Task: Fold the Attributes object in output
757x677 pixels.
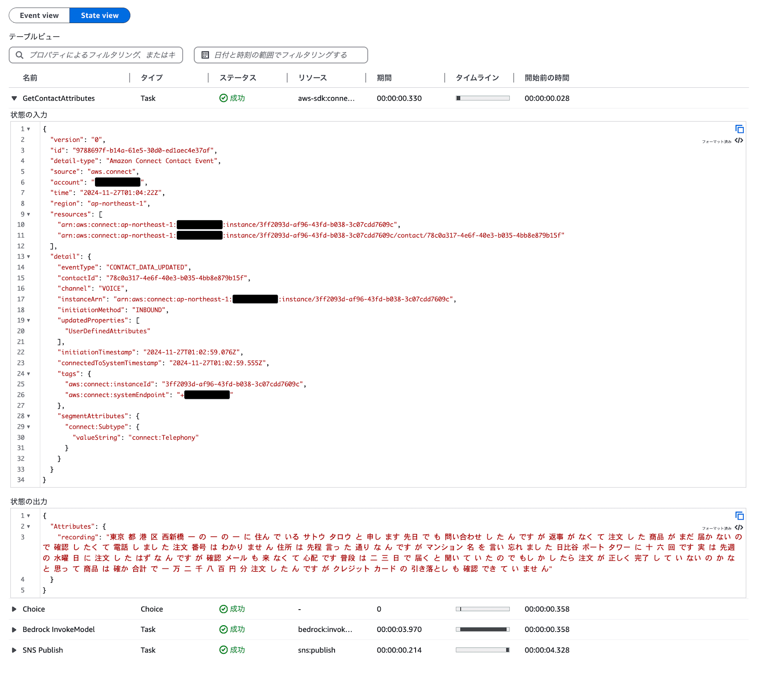Action: pyautogui.click(x=28, y=526)
